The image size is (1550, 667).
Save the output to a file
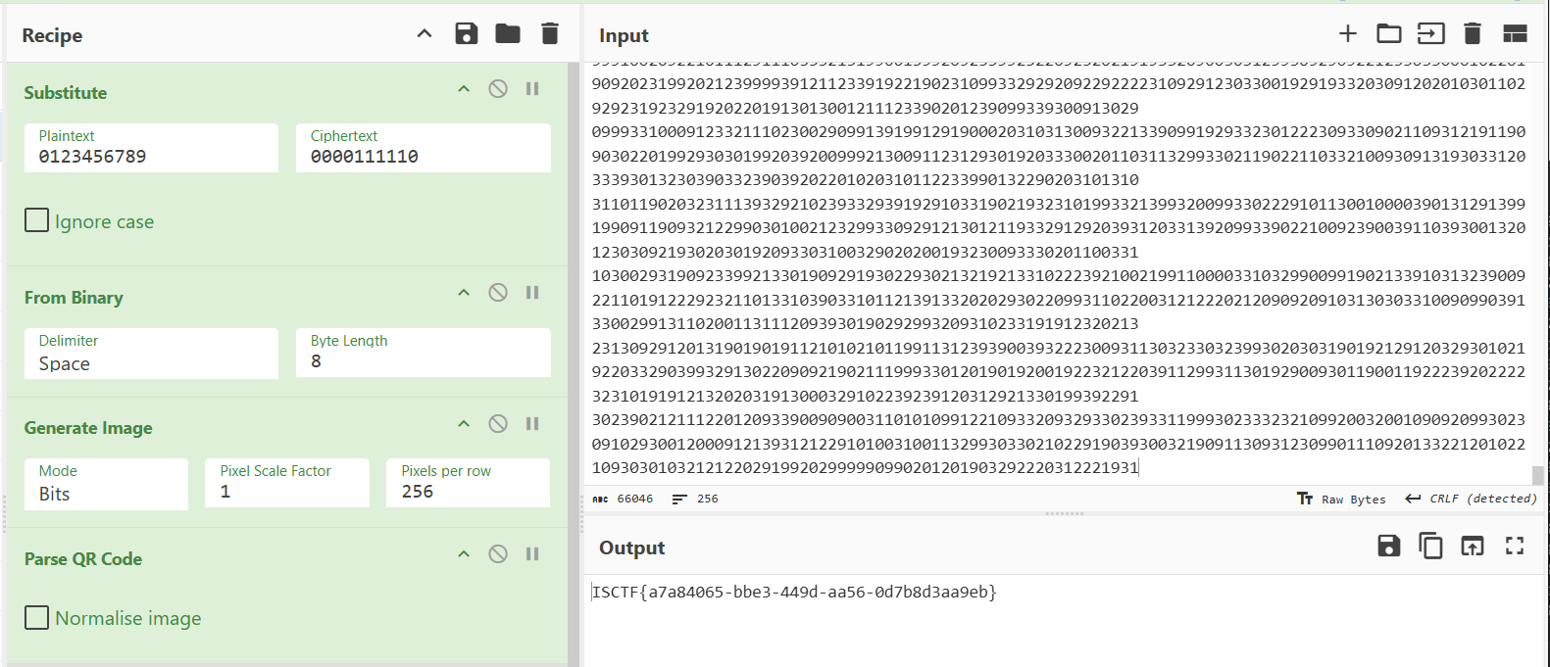click(x=1389, y=546)
